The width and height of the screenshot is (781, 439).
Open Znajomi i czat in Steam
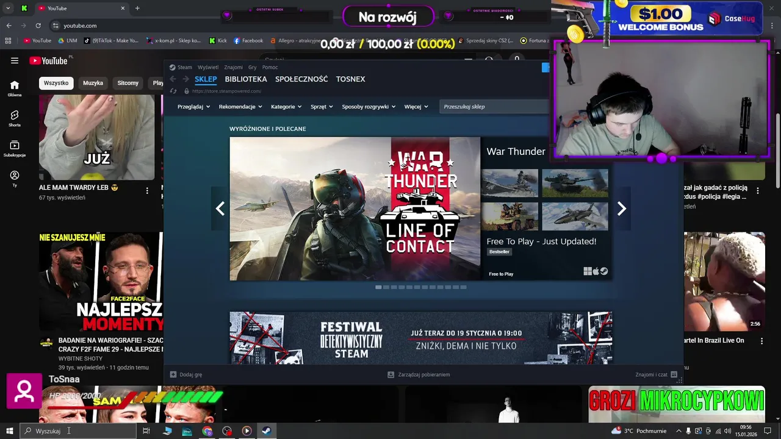(657, 374)
